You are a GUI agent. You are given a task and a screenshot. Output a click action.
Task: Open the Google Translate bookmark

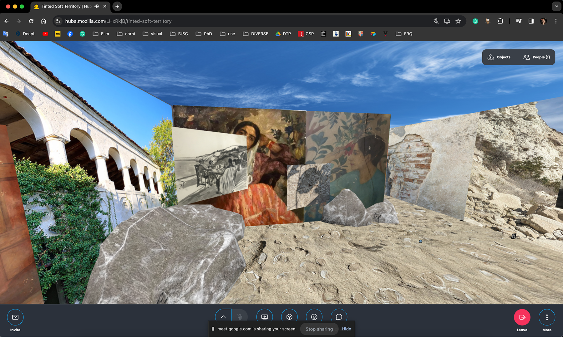6,34
